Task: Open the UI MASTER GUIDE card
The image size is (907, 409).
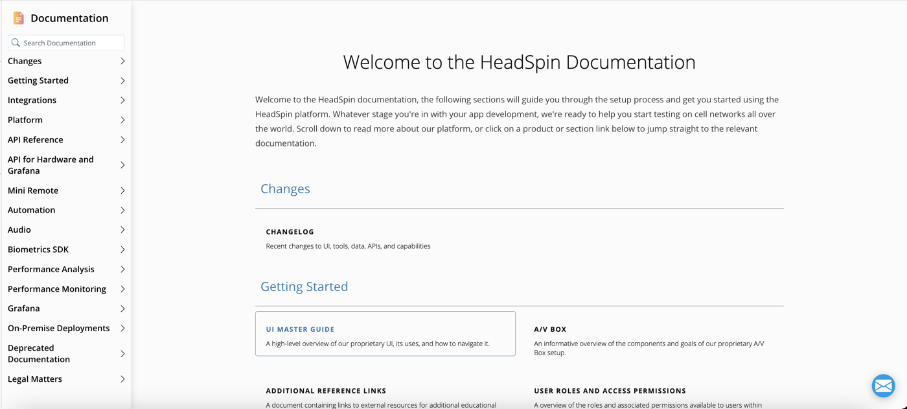Action: pyautogui.click(x=385, y=334)
